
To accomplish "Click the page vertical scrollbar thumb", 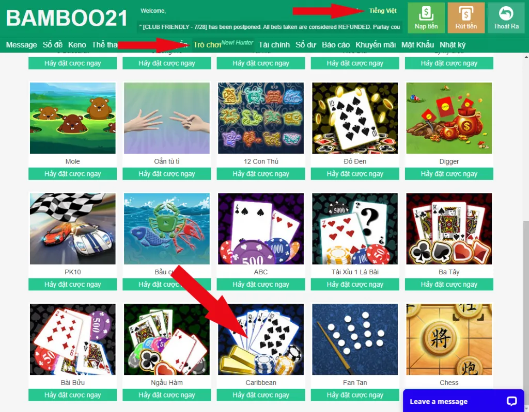I will pos(526,303).
